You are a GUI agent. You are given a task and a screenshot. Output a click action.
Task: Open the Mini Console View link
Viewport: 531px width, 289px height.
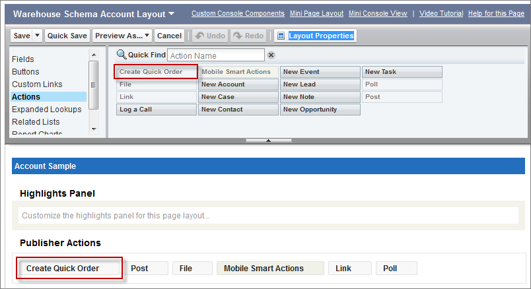pos(378,14)
